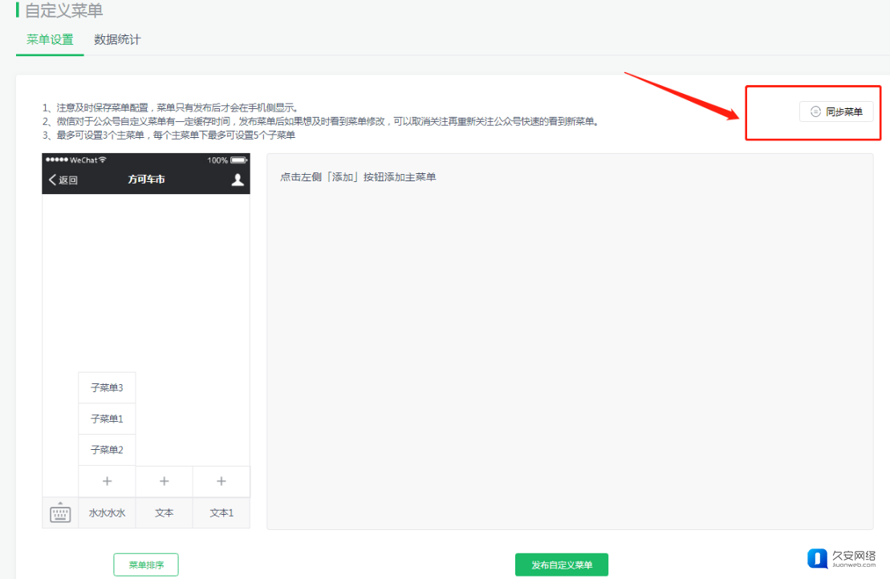The height and width of the screenshot is (579, 890).
Task: Select submenu 子菜单1
Action: click(x=107, y=419)
